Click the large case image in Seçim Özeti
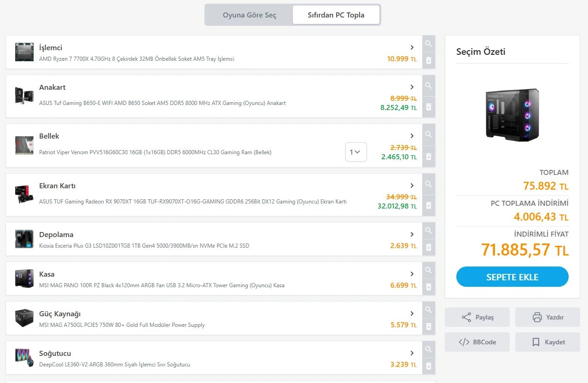This screenshot has width=588, height=383. click(512, 115)
